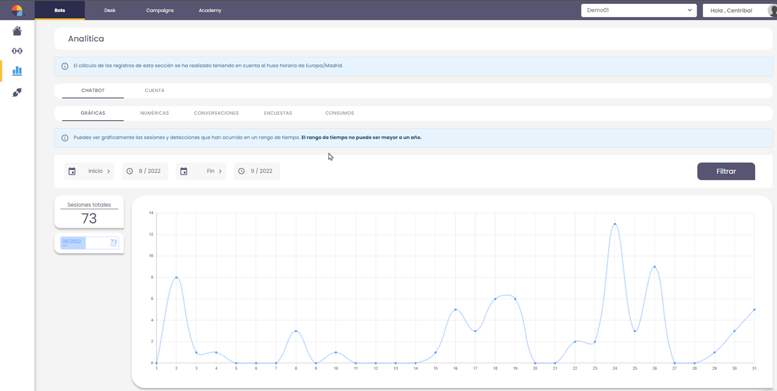This screenshot has width=777, height=391.
Task: Expand the Fin date chevron
Action: (x=220, y=172)
